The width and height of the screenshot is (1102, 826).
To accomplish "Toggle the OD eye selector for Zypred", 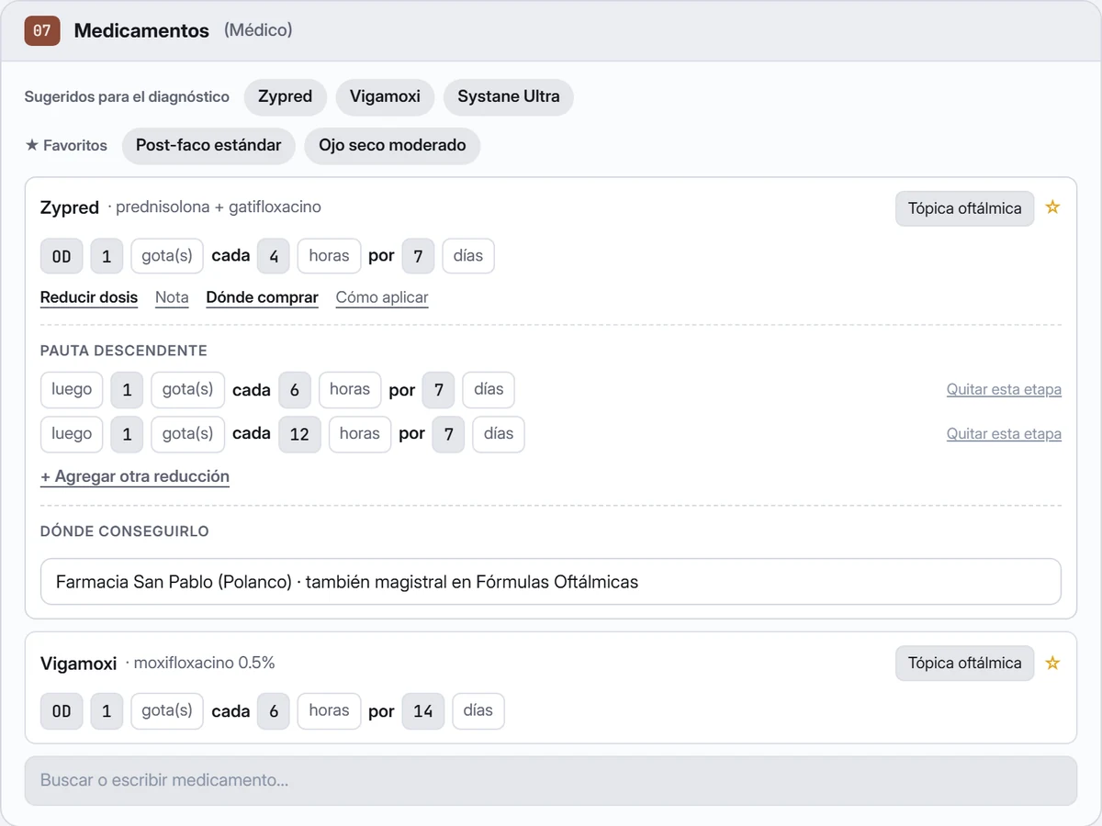I will point(62,256).
